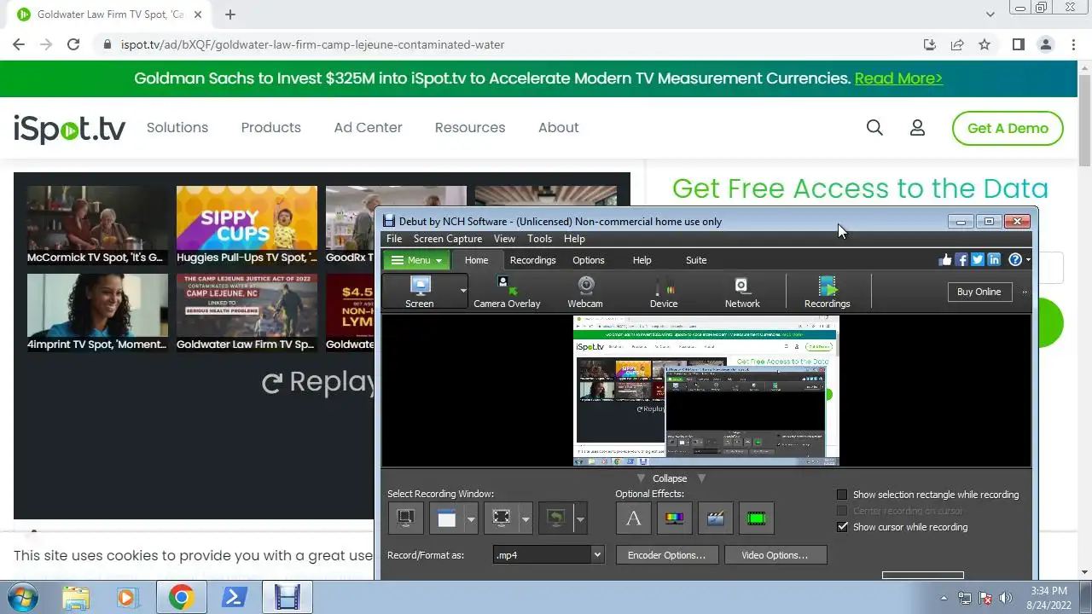The height and width of the screenshot is (614, 1092).
Task: Click the Get A Demo button
Action: pyautogui.click(x=1008, y=128)
